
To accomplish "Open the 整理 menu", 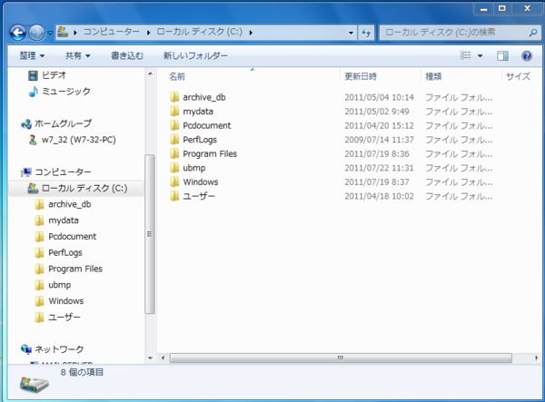I will (32, 55).
